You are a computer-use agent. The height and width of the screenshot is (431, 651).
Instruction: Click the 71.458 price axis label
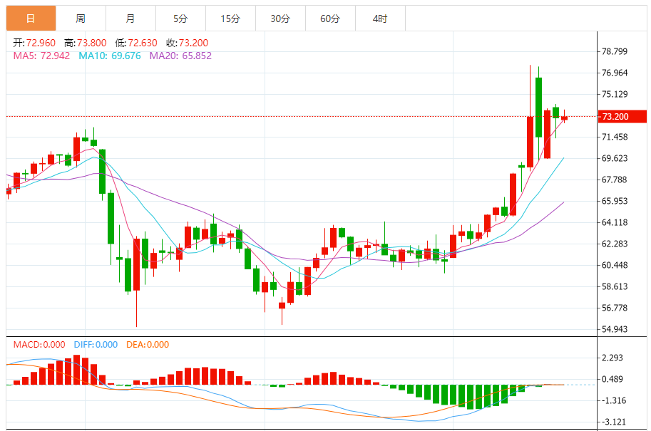615,137
